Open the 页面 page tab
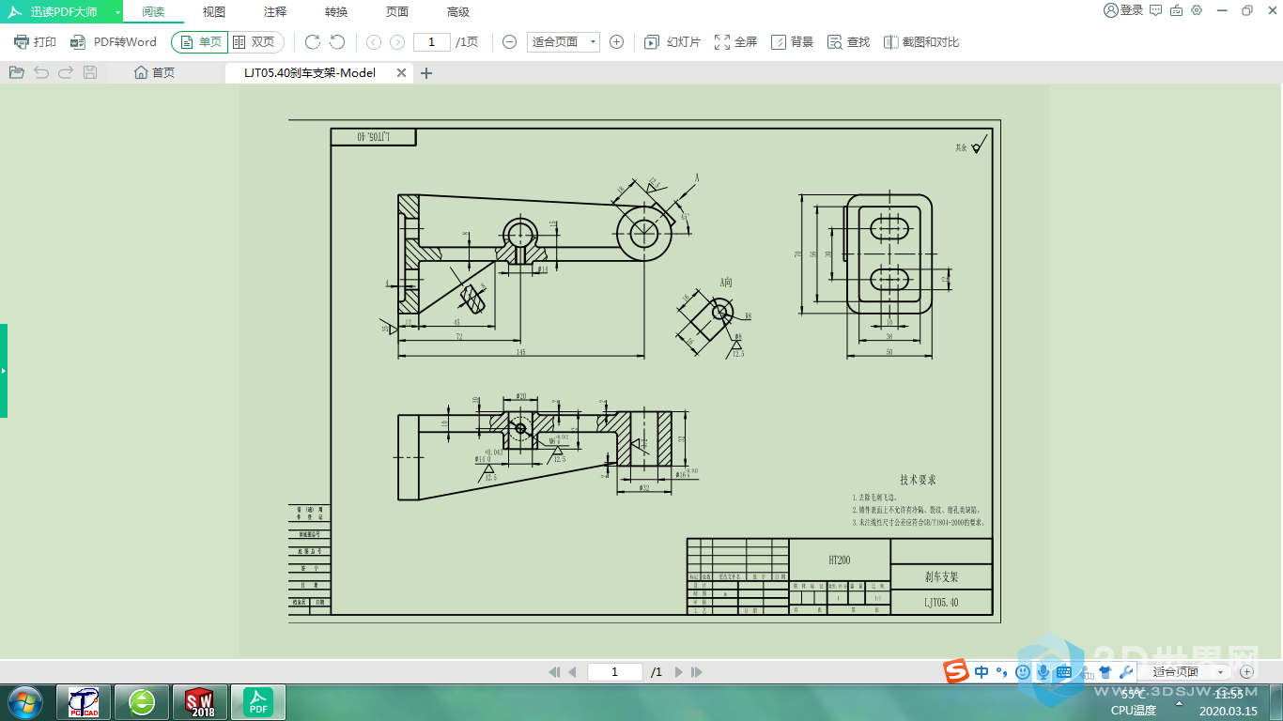Image resolution: width=1283 pixels, height=721 pixels. click(397, 12)
